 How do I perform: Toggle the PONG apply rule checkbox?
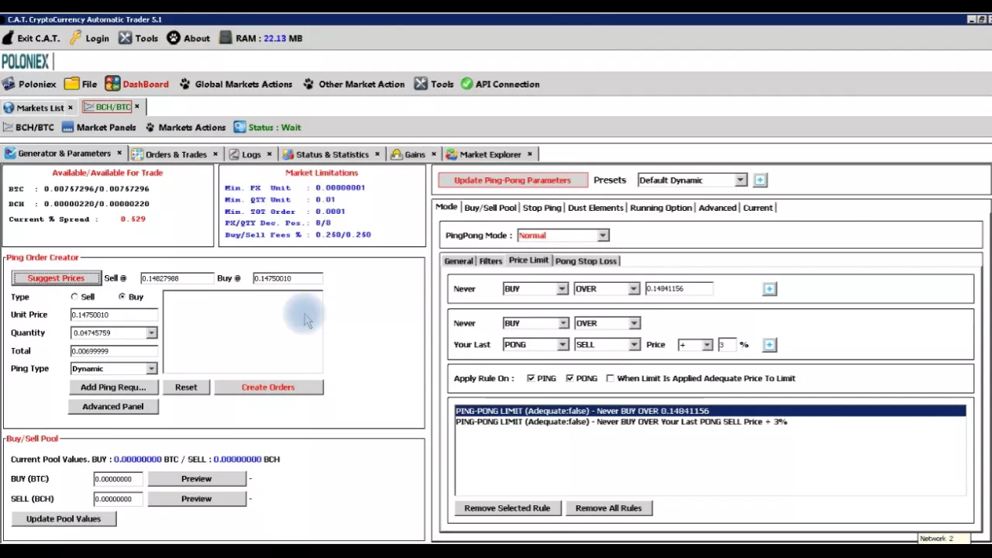pyautogui.click(x=570, y=378)
